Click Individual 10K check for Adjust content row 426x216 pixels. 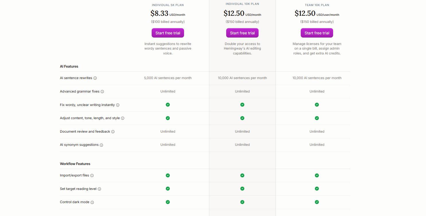pos(242,118)
